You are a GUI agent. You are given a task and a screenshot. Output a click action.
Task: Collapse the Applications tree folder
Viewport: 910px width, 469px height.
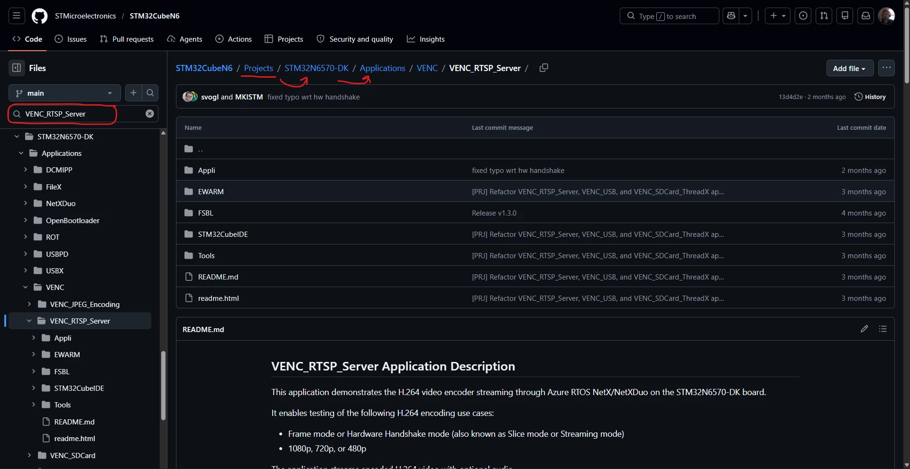tap(21, 153)
